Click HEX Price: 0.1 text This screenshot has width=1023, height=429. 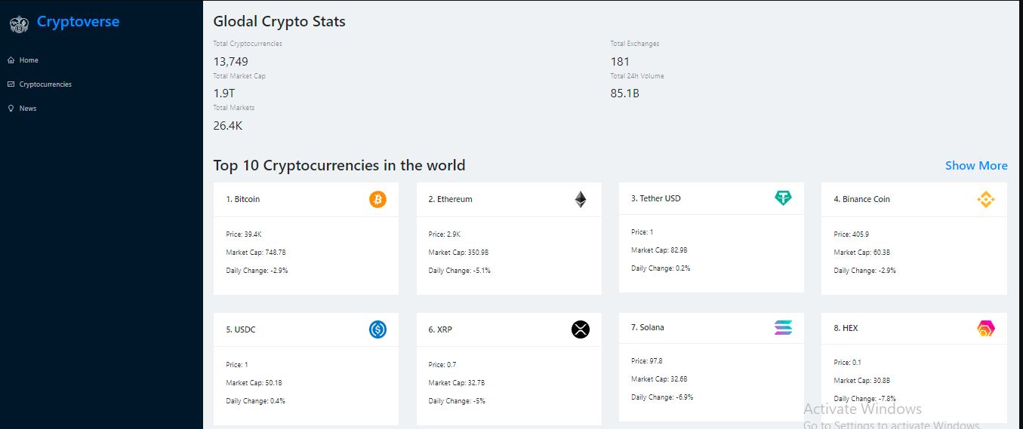[x=847, y=363]
